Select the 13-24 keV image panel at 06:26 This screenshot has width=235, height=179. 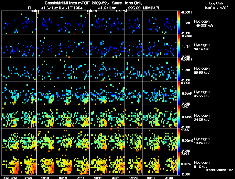[133, 140]
